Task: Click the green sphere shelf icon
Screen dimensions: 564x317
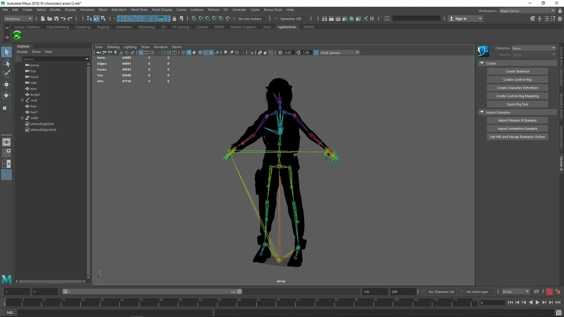Action: click(x=17, y=36)
